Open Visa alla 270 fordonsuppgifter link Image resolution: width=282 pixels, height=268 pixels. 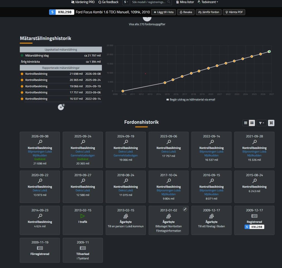(147, 24)
